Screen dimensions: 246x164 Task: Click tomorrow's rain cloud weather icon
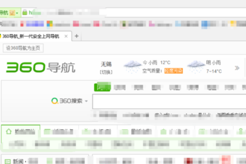(196, 67)
